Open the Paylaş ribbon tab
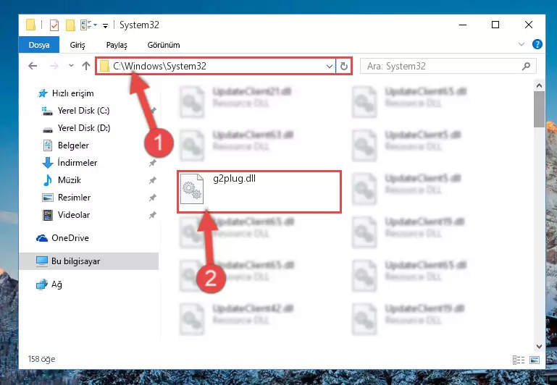Image resolution: width=557 pixels, height=385 pixels. tap(117, 45)
